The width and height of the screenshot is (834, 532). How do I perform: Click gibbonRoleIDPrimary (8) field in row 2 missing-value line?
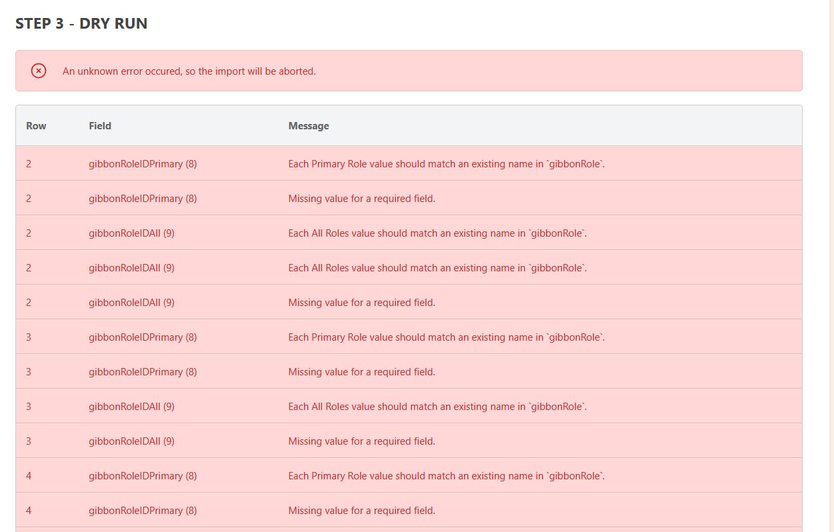(143, 198)
